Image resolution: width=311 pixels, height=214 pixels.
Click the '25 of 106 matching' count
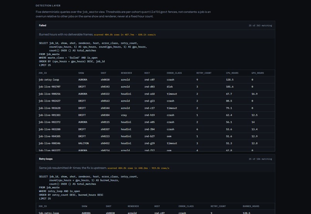click(260, 159)
